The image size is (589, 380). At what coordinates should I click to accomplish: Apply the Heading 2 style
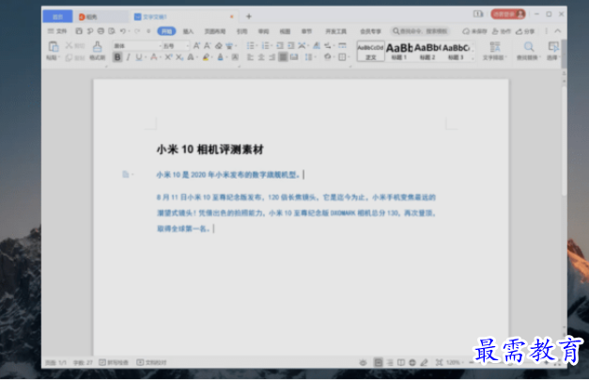[427, 51]
